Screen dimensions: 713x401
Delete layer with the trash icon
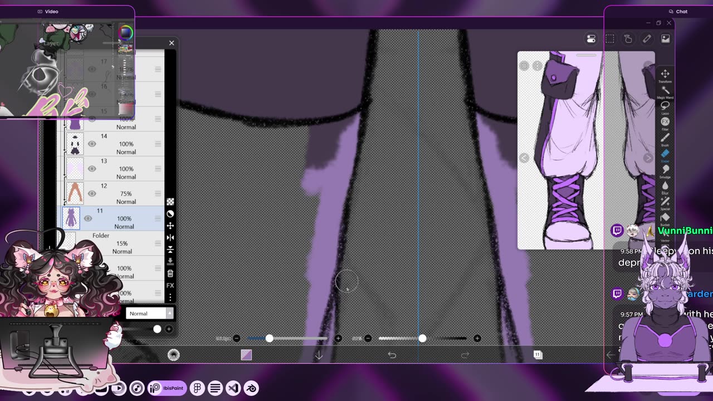170,273
